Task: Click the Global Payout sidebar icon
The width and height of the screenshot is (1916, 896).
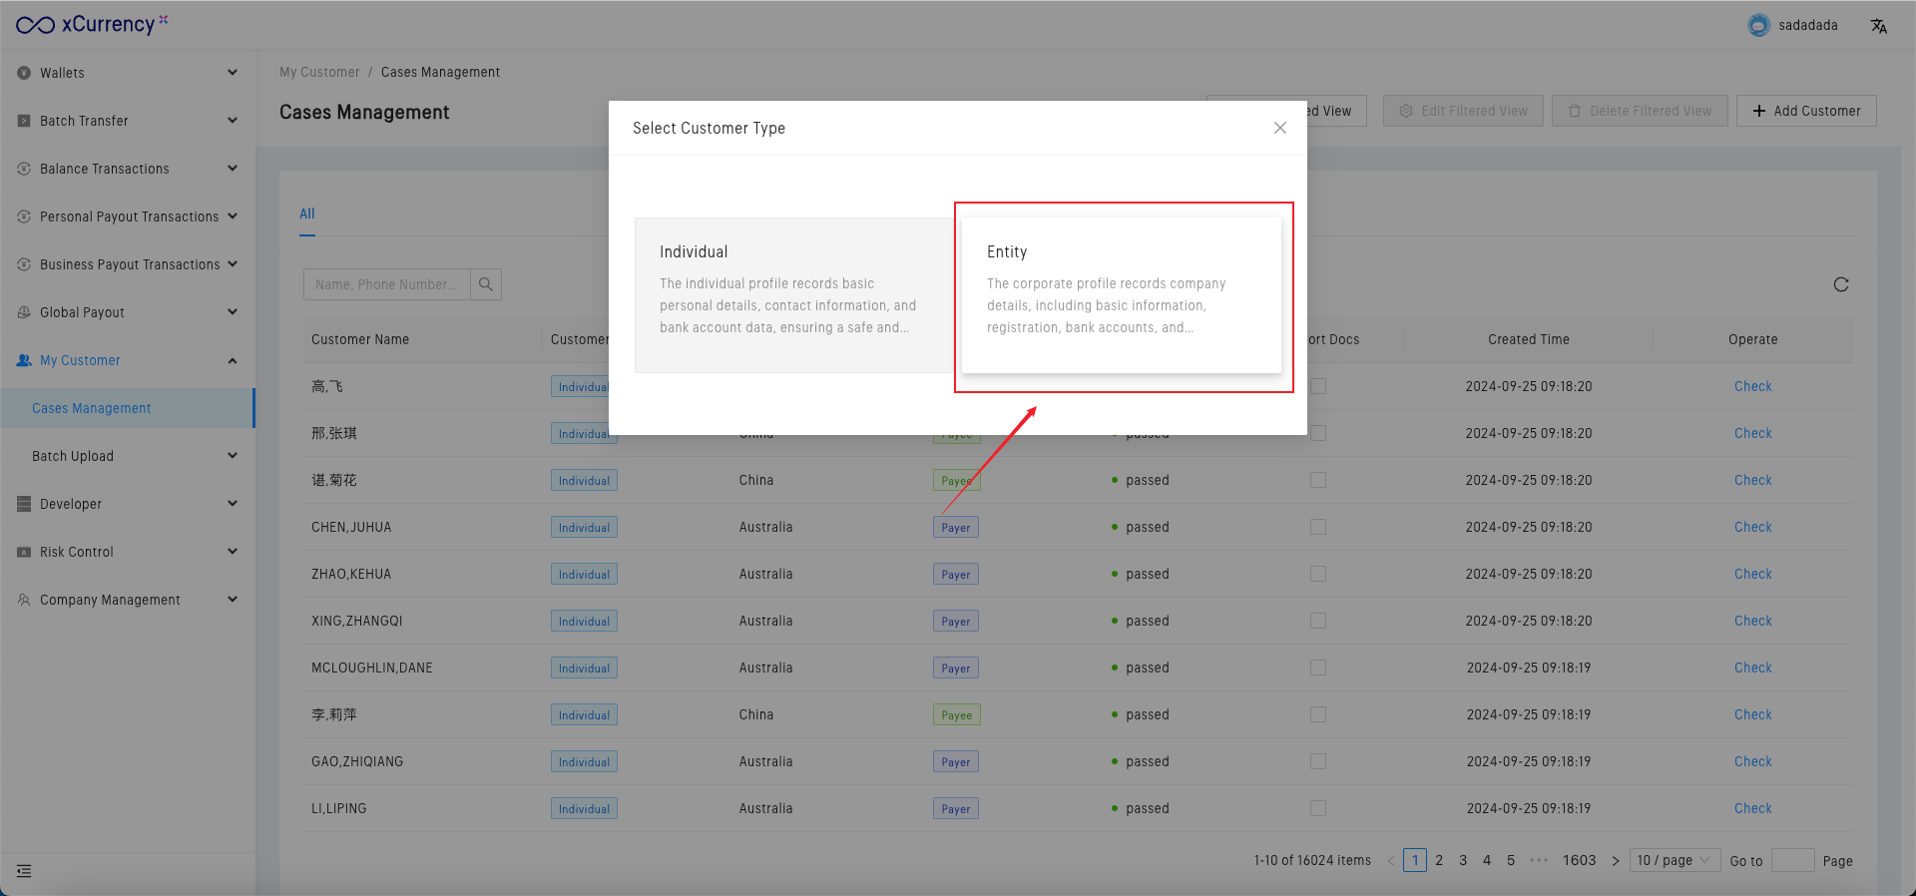Action: [24, 312]
